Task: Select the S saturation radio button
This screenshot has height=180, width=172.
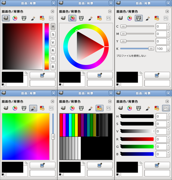Action: (x=53, y=34)
